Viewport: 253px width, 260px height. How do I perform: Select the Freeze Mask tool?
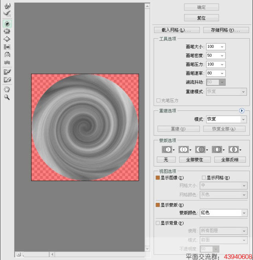7,72
